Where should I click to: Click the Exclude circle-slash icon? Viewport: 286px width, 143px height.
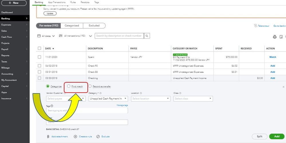(x=98, y=136)
